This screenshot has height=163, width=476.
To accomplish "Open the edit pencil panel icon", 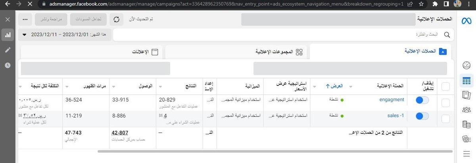I will (8, 50).
